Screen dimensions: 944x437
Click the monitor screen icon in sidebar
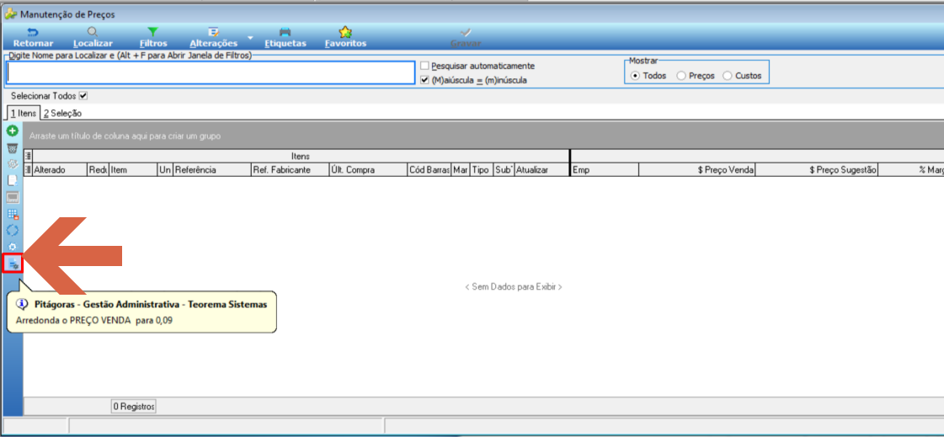(12, 197)
